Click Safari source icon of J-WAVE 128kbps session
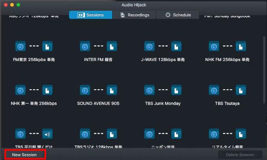This screenshot has width=267, height=160. click(150, 46)
